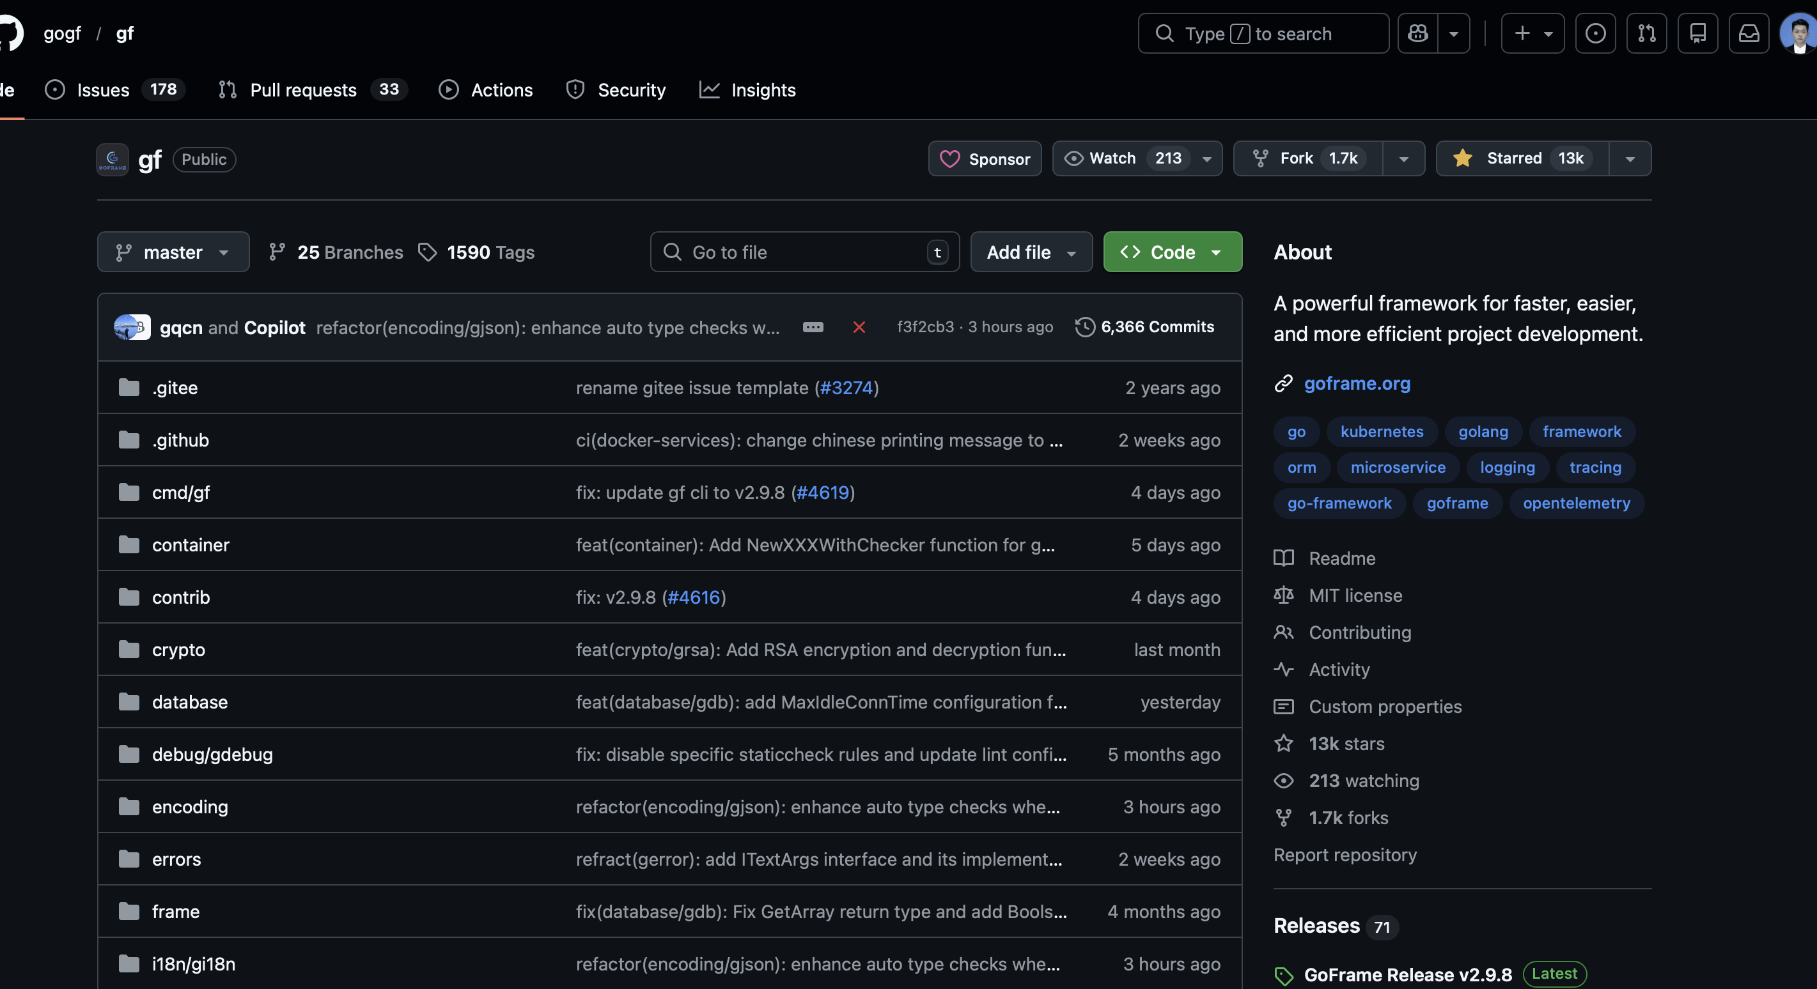Open the Copilot icon in header
Screen dimensions: 1817x989
coord(1418,33)
